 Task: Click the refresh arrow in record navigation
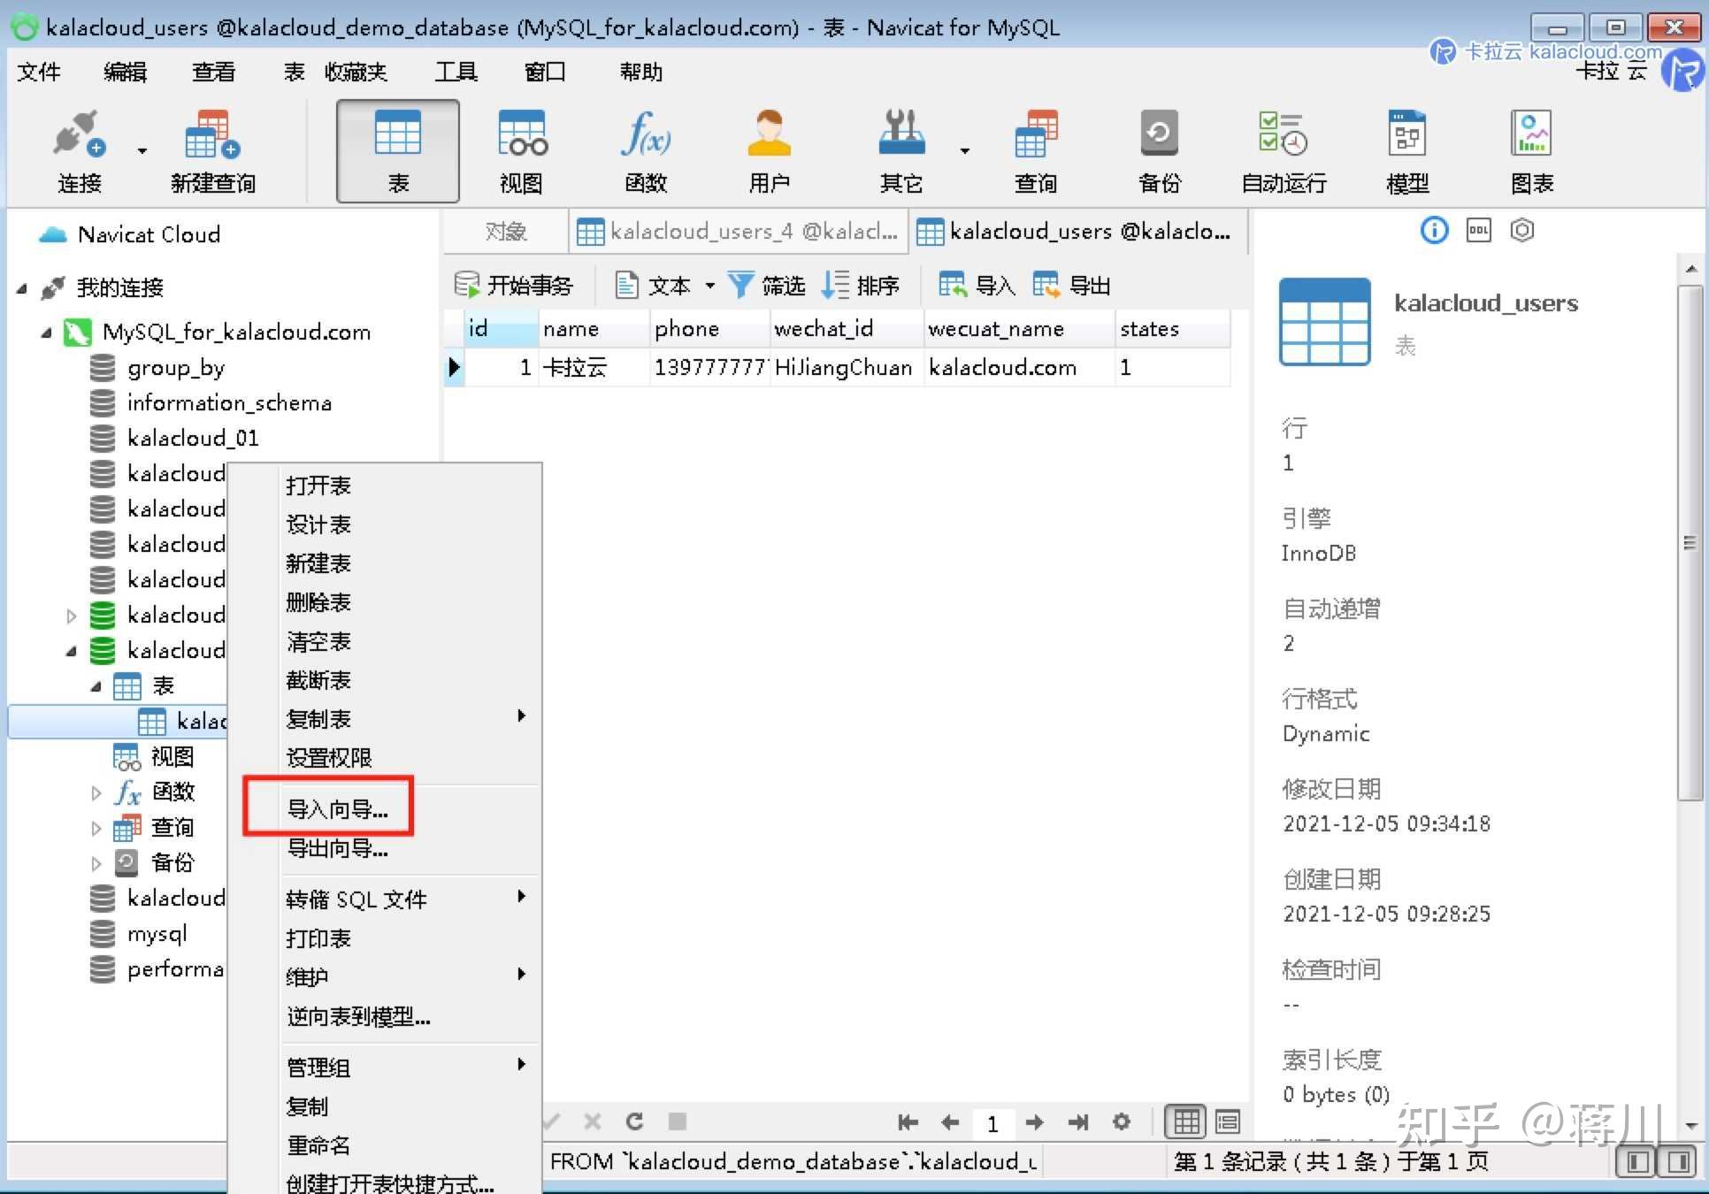pos(635,1121)
